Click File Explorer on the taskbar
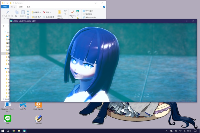The height and width of the screenshot is (133, 200). pyautogui.click(x=19, y=131)
